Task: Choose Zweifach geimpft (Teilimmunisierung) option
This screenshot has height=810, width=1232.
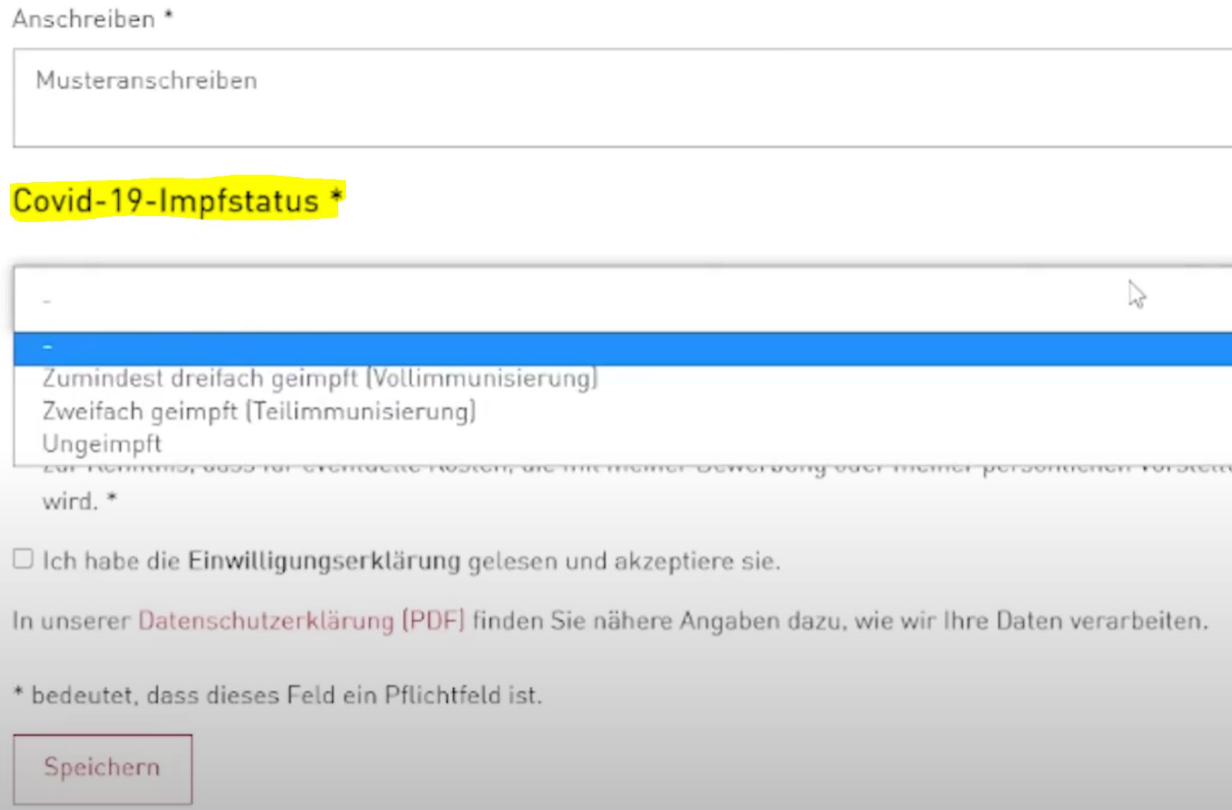Action: click(259, 412)
